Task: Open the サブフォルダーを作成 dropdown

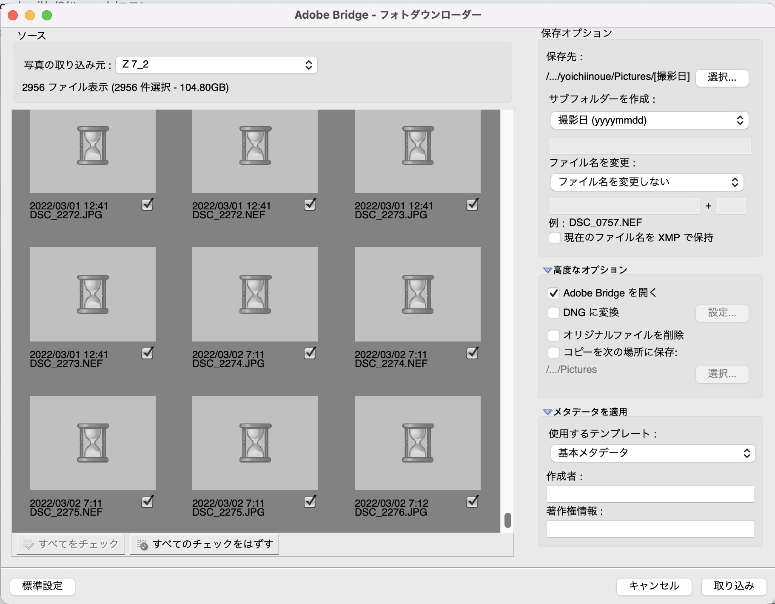Action: (x=650, y=120)
